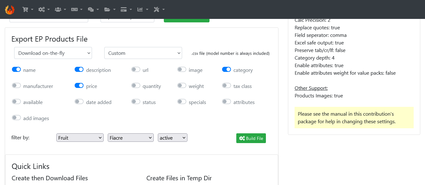Enable the specials field toggle
The height and width of the screenshot is (185, 425).
[182, 101]
